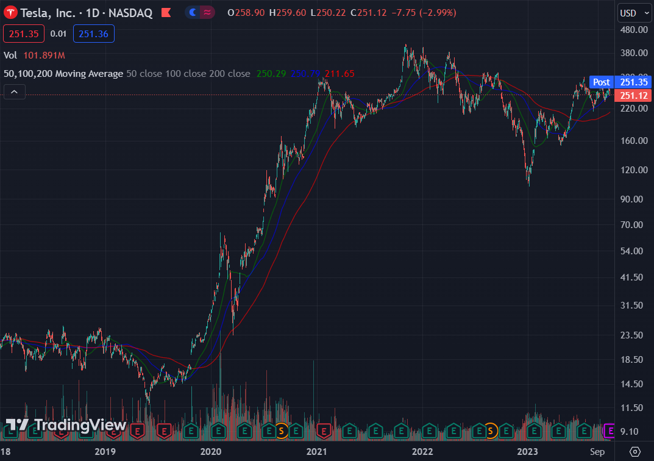This screenshot has width=654, height=461.
Task: Select the 50,100,200 Moving Average legend
Action: pos(63,74)
